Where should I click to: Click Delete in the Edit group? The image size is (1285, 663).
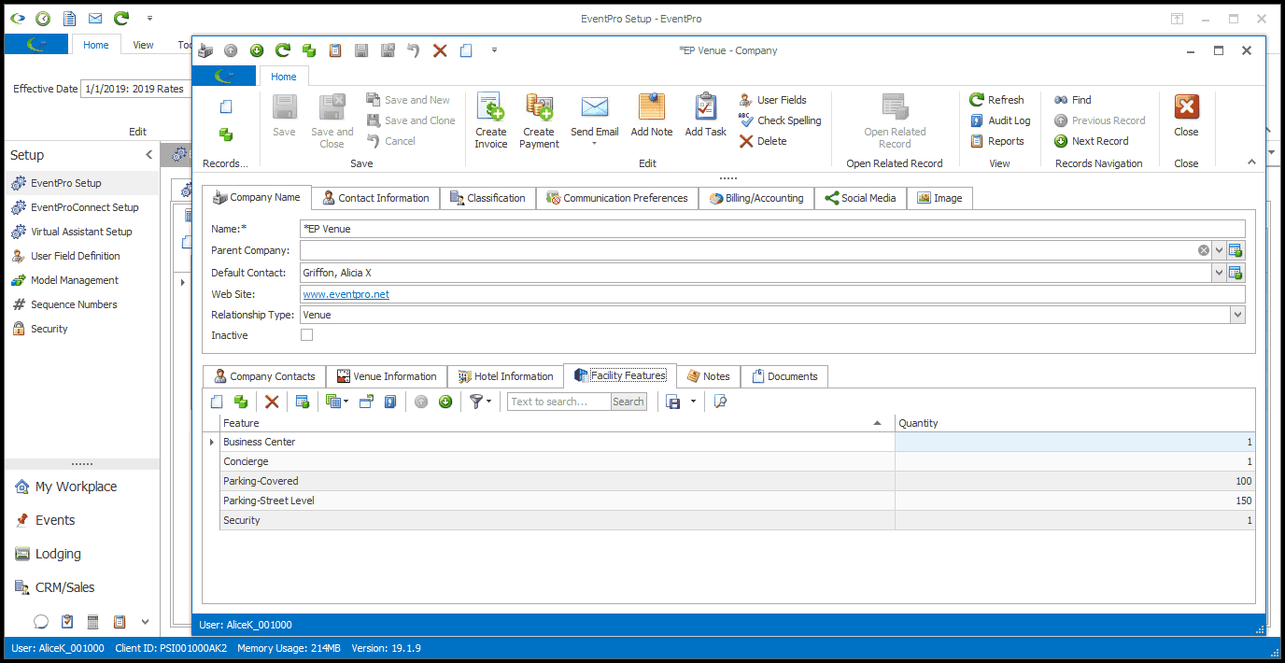pos(763,141)
